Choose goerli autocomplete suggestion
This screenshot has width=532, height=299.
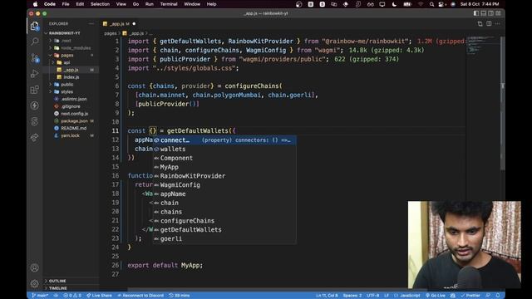[224, 238]
